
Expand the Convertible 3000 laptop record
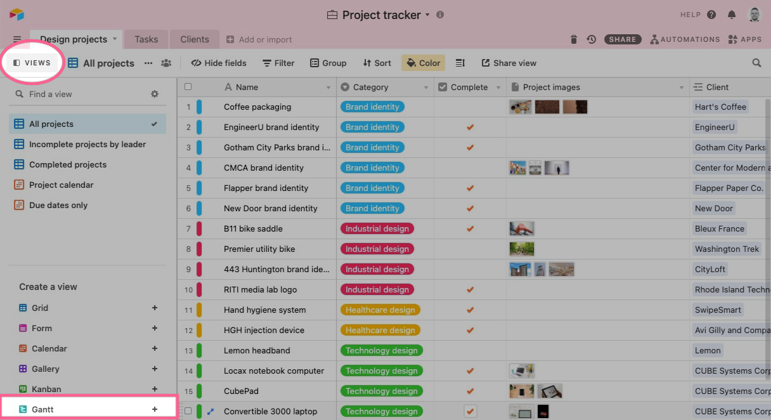211,411
